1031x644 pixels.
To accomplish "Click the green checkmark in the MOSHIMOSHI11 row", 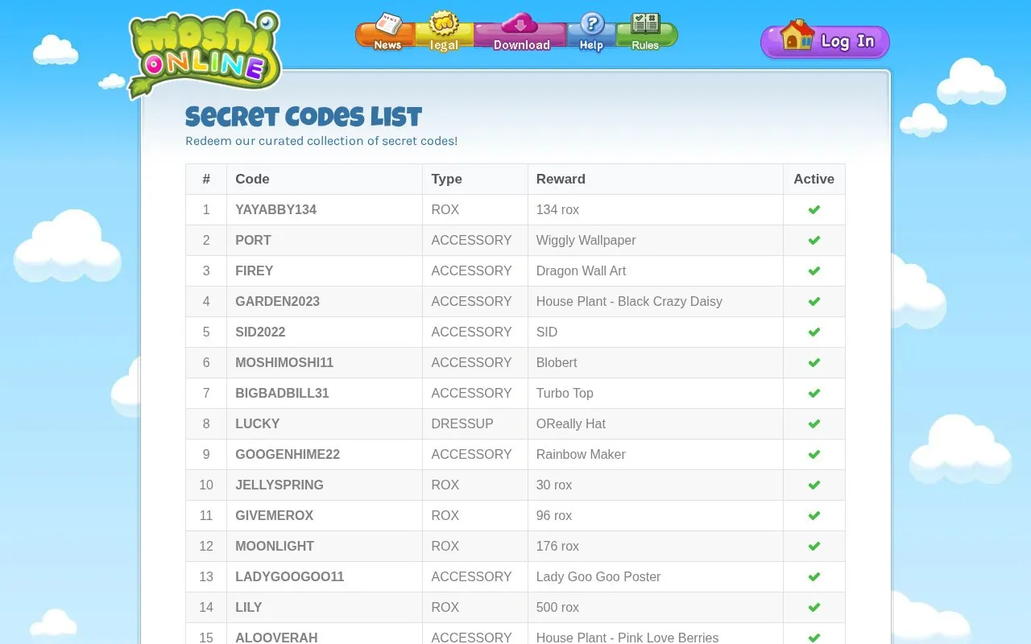I will [x=814, y=362].
